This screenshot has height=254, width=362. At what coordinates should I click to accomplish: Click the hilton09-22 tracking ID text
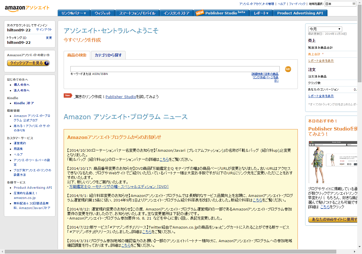click(x=19, y=43)
